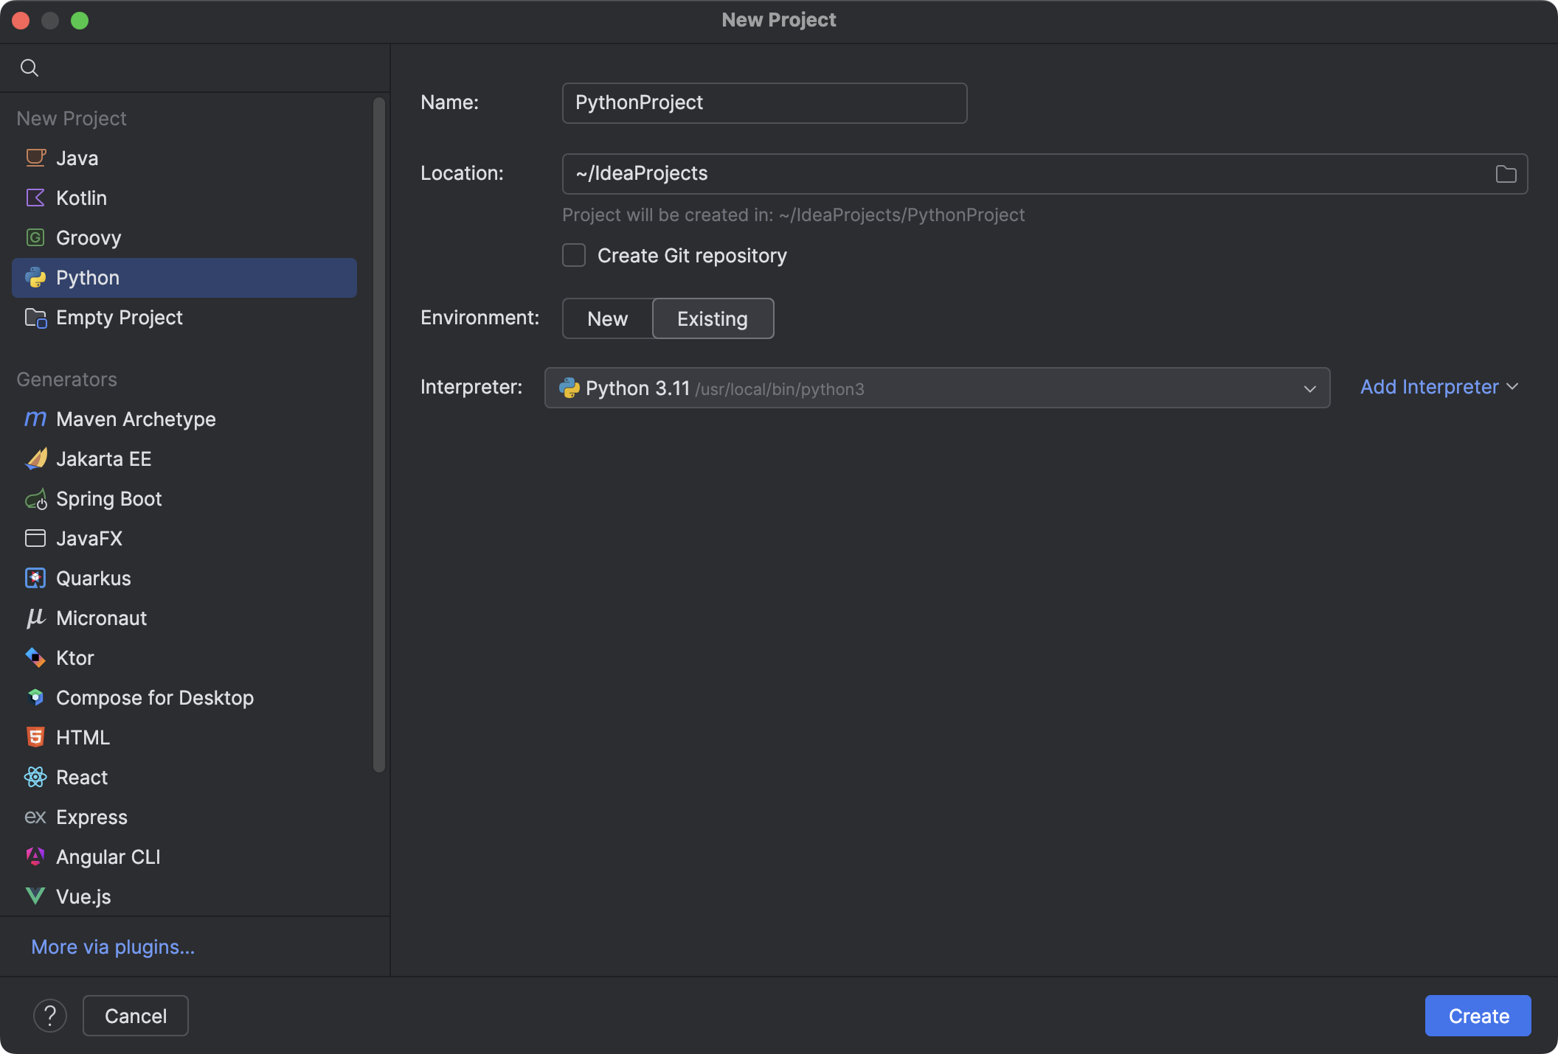
Task: Select the Maven Archetype icon
Action: (x=35, y=419)
